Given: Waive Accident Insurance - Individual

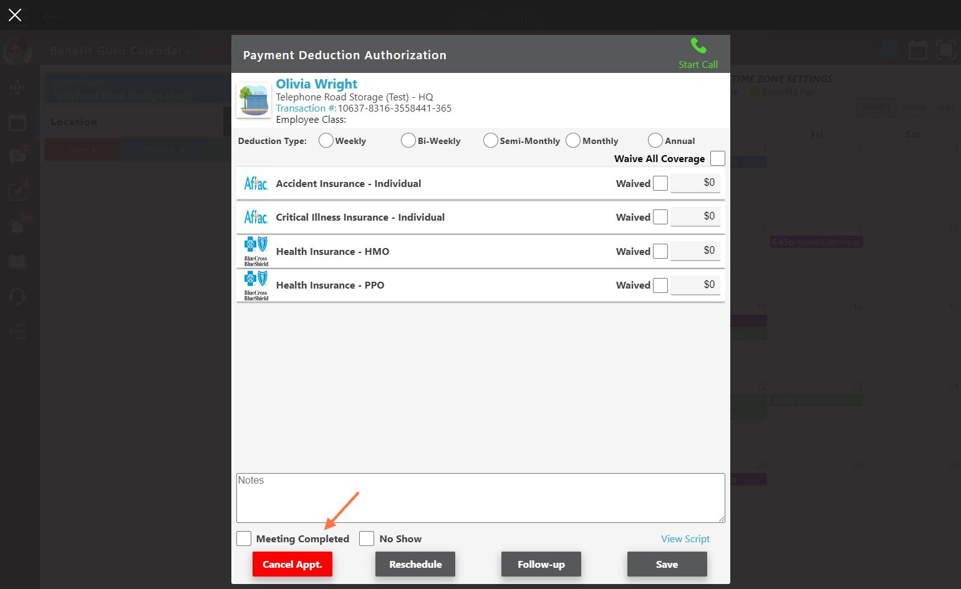Looking at the screenshot, I should pos(660,183).
